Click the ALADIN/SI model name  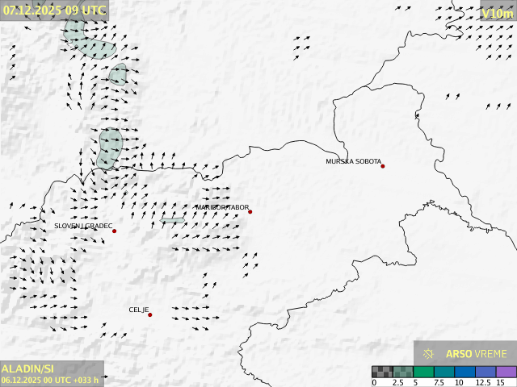click(x=28, y=368)
